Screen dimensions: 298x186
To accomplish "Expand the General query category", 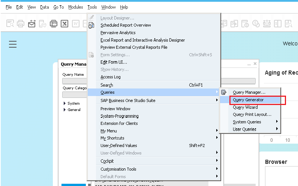I will click(64, 110).
